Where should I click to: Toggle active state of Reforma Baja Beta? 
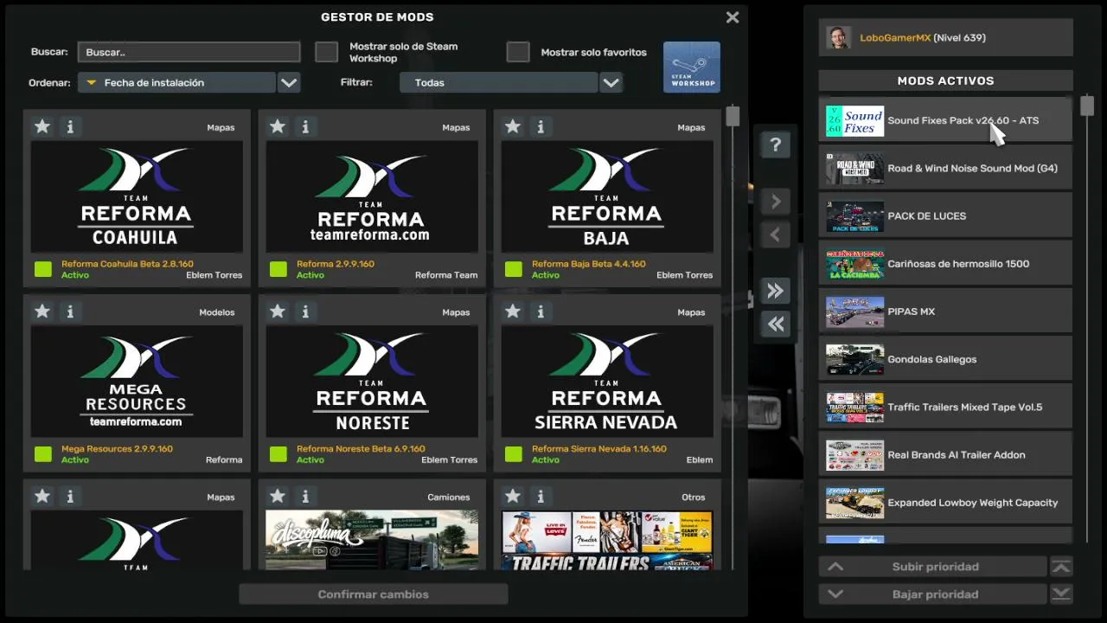[x=514, y=269]
